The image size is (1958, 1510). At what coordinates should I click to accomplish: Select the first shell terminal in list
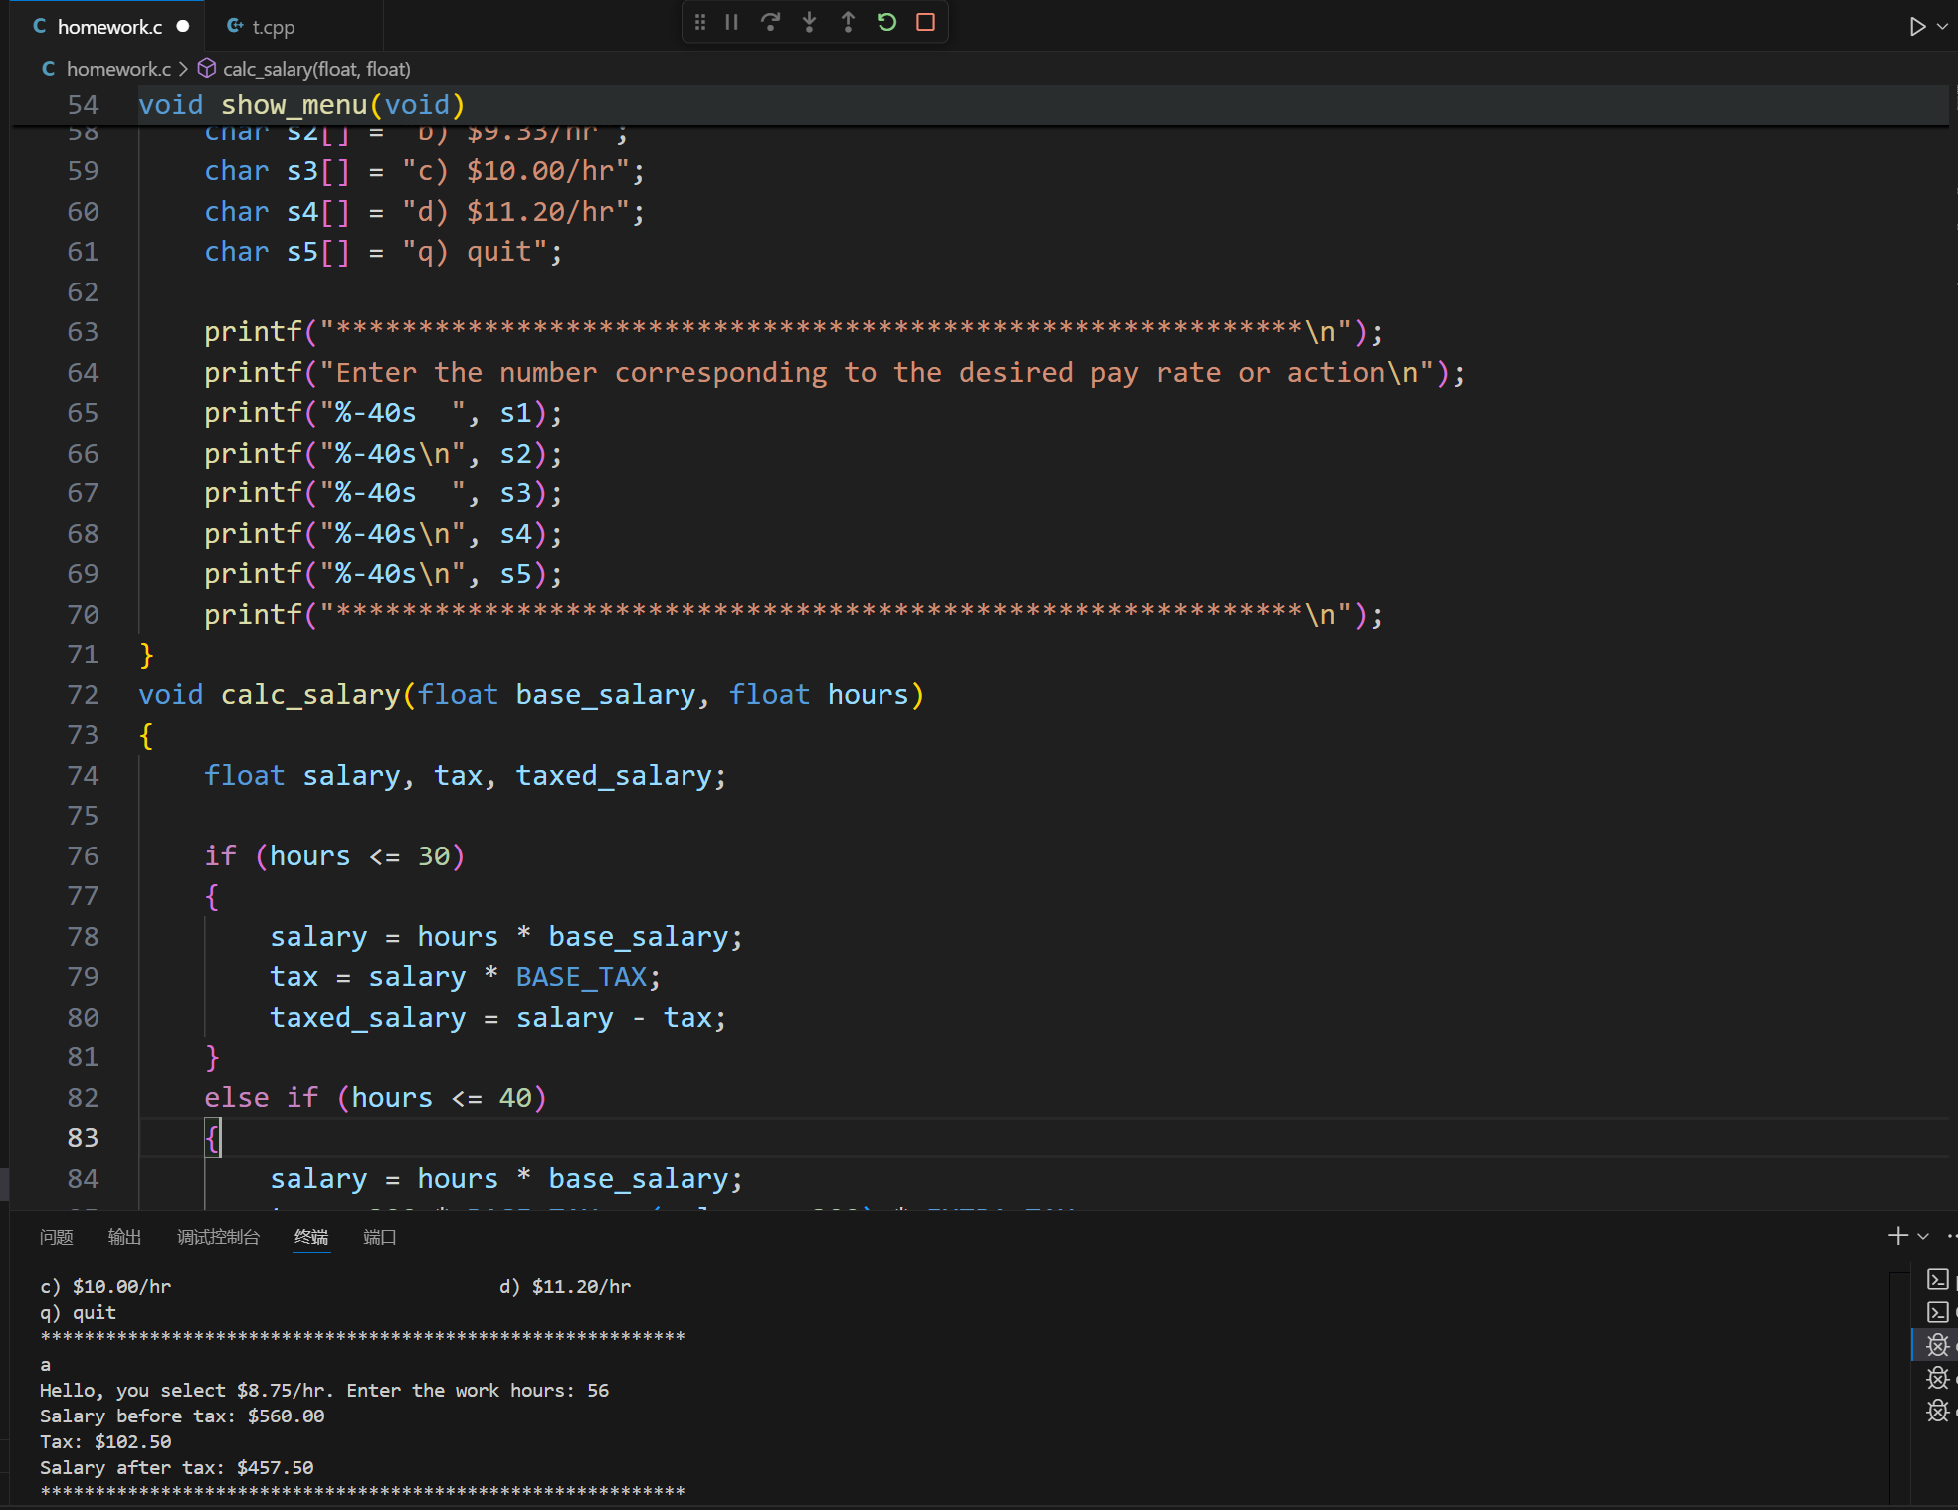pyautogui.click(x=1937, y=1279)
